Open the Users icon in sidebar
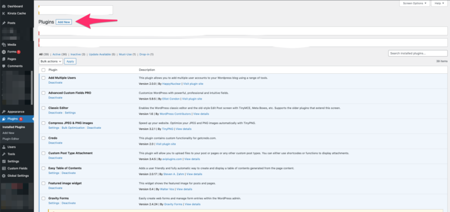Screen dimensions: 450x212 (4, 147)
